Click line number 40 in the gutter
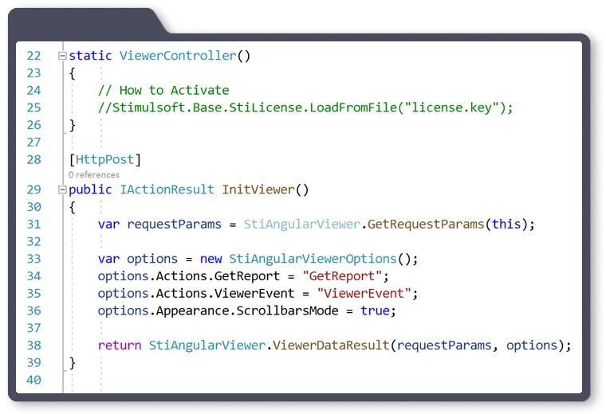606x414 pixels. click(x=34, y=380)
